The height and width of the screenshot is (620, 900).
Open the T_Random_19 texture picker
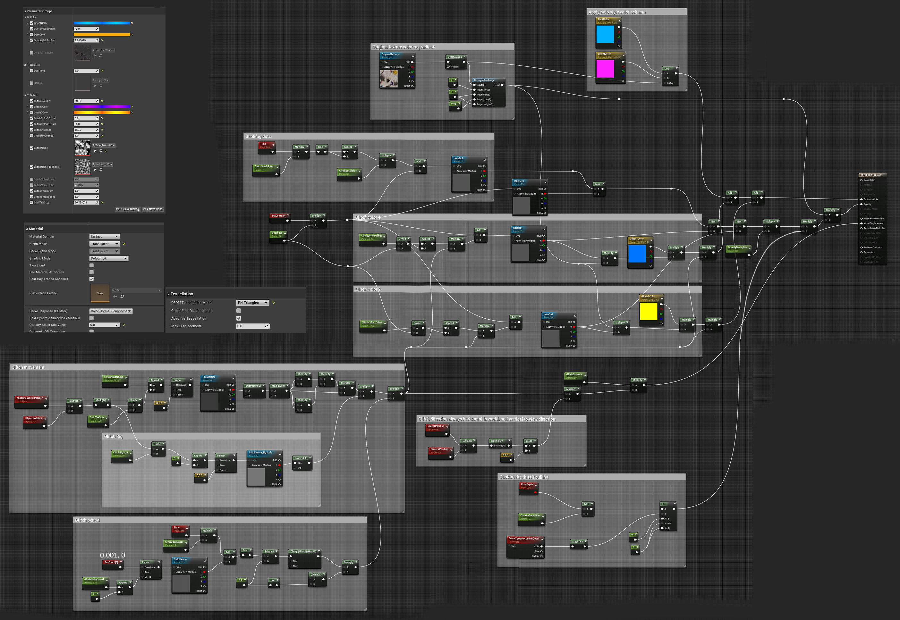(x=103, y=164)
